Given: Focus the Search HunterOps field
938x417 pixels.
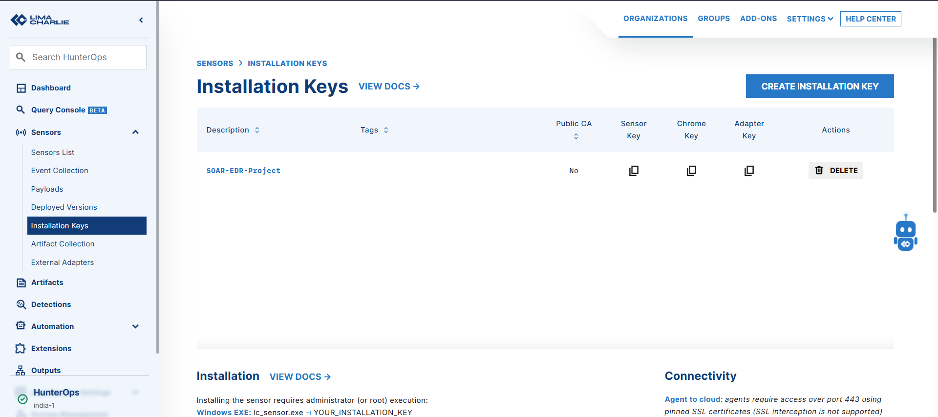Looking at the screenshot, I should tap(78, 57).
